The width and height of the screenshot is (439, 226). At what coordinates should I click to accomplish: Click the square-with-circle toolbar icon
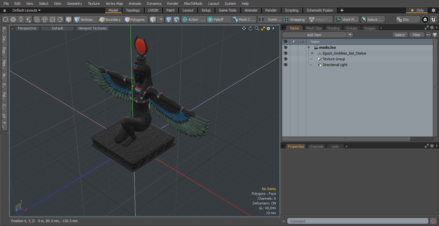52,20
